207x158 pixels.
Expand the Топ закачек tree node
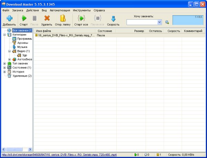pos(4,63)
